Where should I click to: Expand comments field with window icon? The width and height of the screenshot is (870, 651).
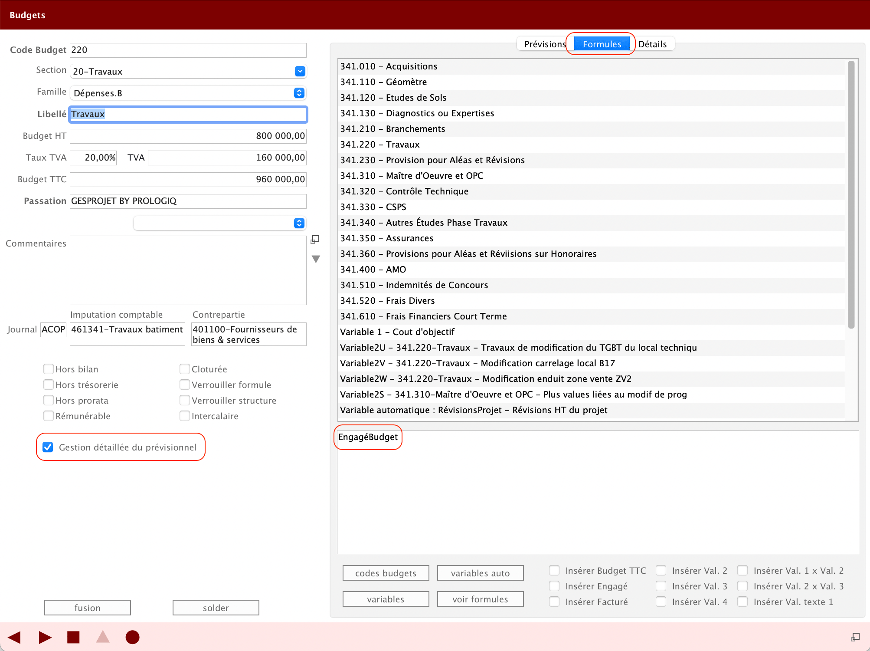pos(315,240)
